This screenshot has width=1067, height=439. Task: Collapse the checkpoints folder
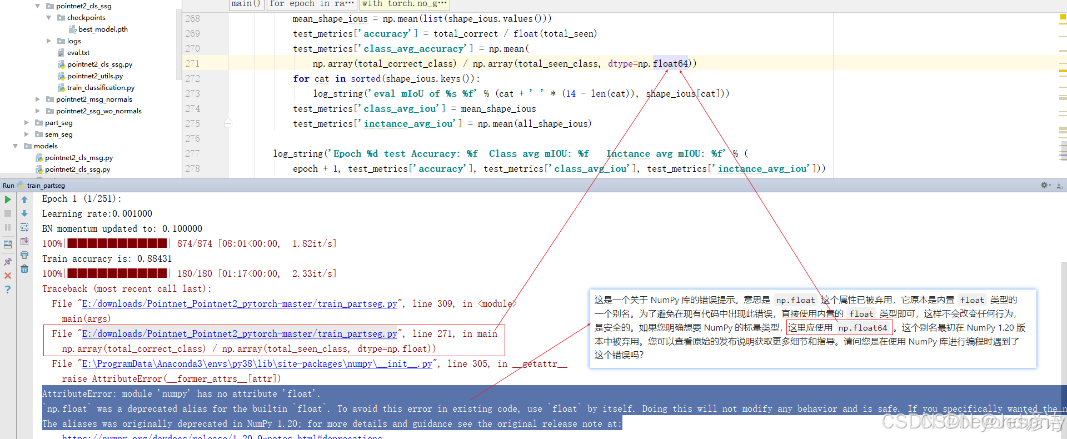pos(49,18)
